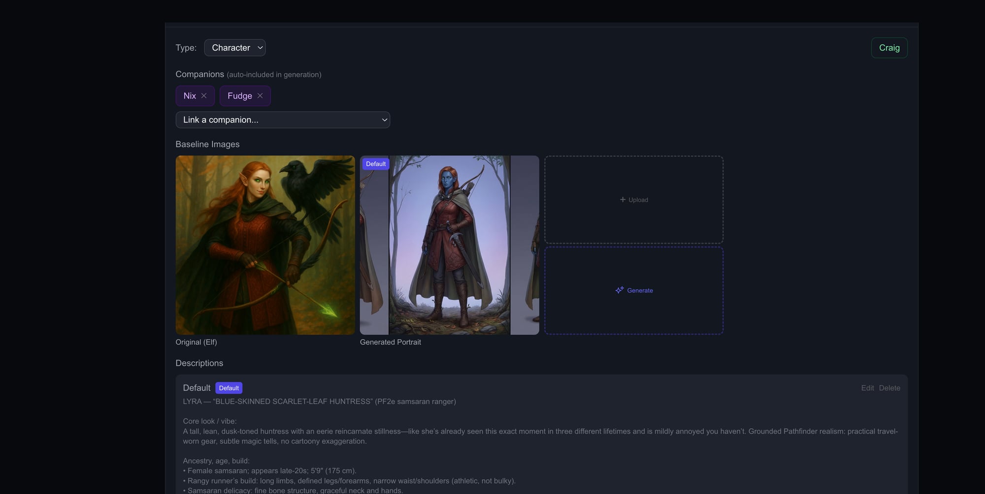Click the Edit link for the Default description
This screenshot has height=494, width=985.
point(867,388)
